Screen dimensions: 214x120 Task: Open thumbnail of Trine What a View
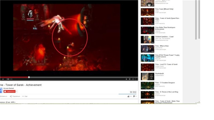148,49
